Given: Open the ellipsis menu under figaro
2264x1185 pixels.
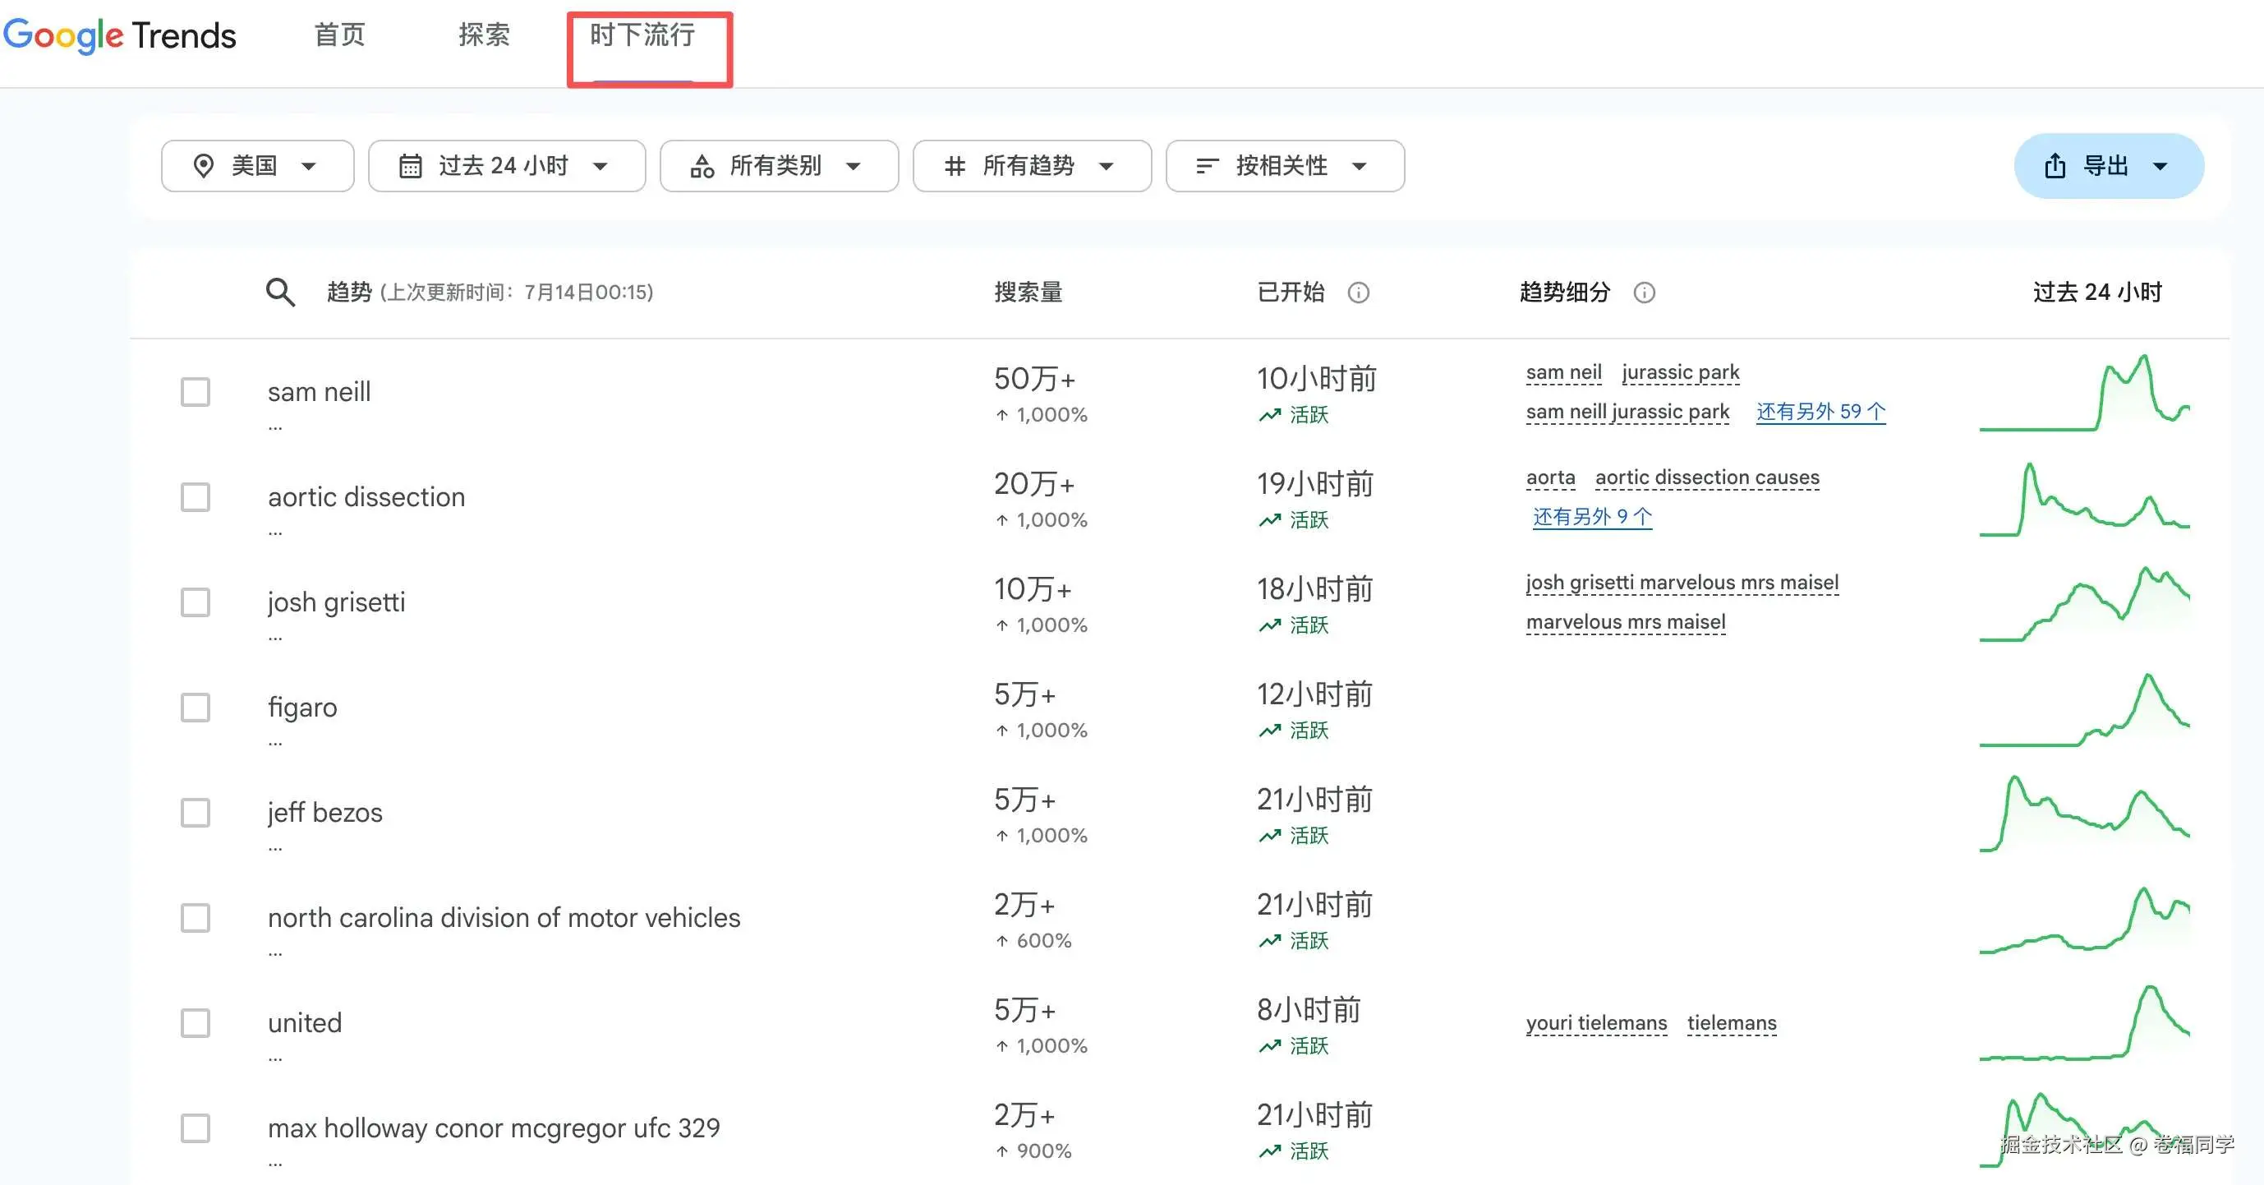Looking at the screenshot, I should [x=275, y=745].
